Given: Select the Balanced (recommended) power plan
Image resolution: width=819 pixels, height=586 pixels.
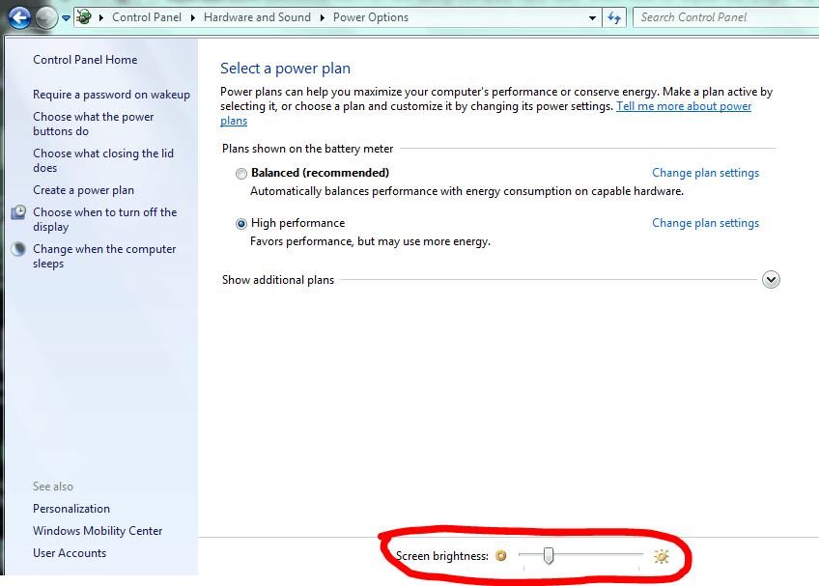Looking at the screenshot, I should pyautogui.click(x=240, y=174).
